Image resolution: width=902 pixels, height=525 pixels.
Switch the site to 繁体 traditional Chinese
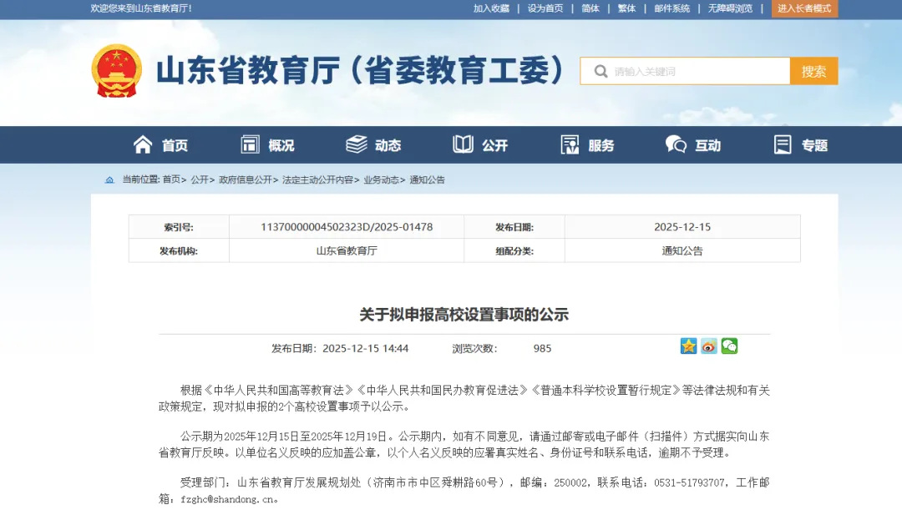click(x=626, y=9)
